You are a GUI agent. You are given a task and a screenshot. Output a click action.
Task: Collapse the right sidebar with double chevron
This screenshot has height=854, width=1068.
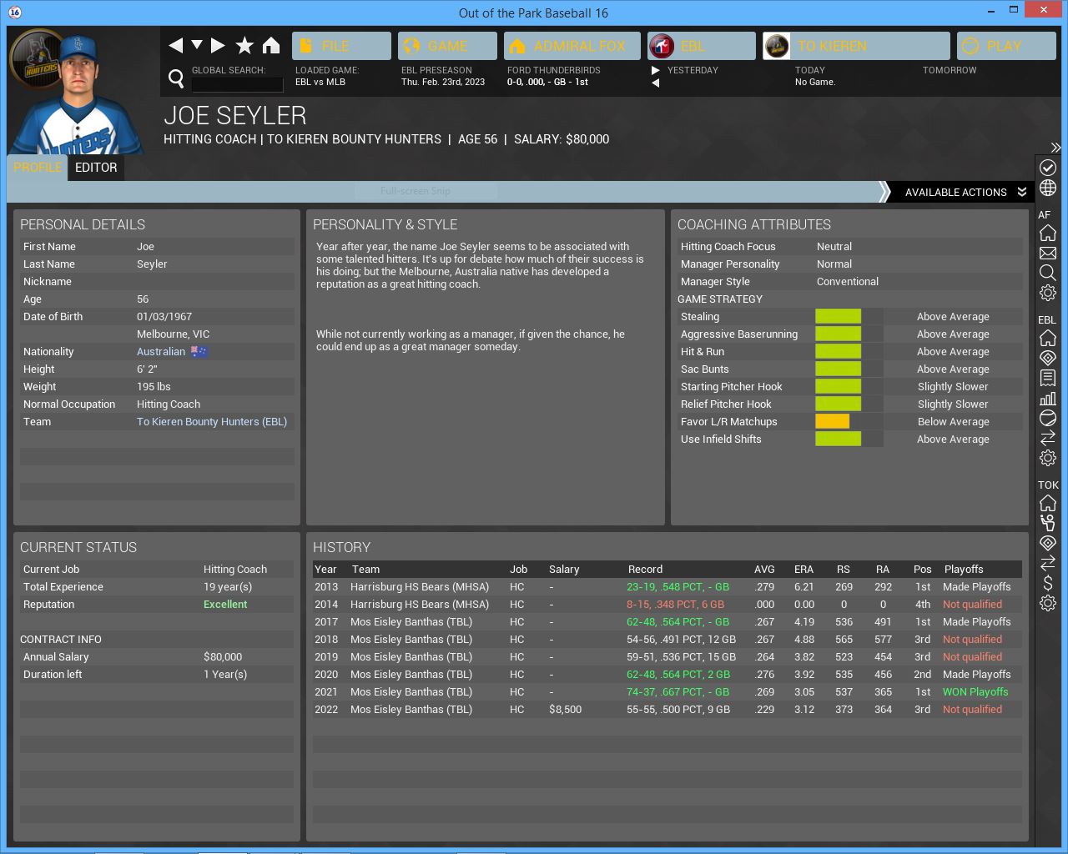pyautogui.click(x=1055, y=148)
